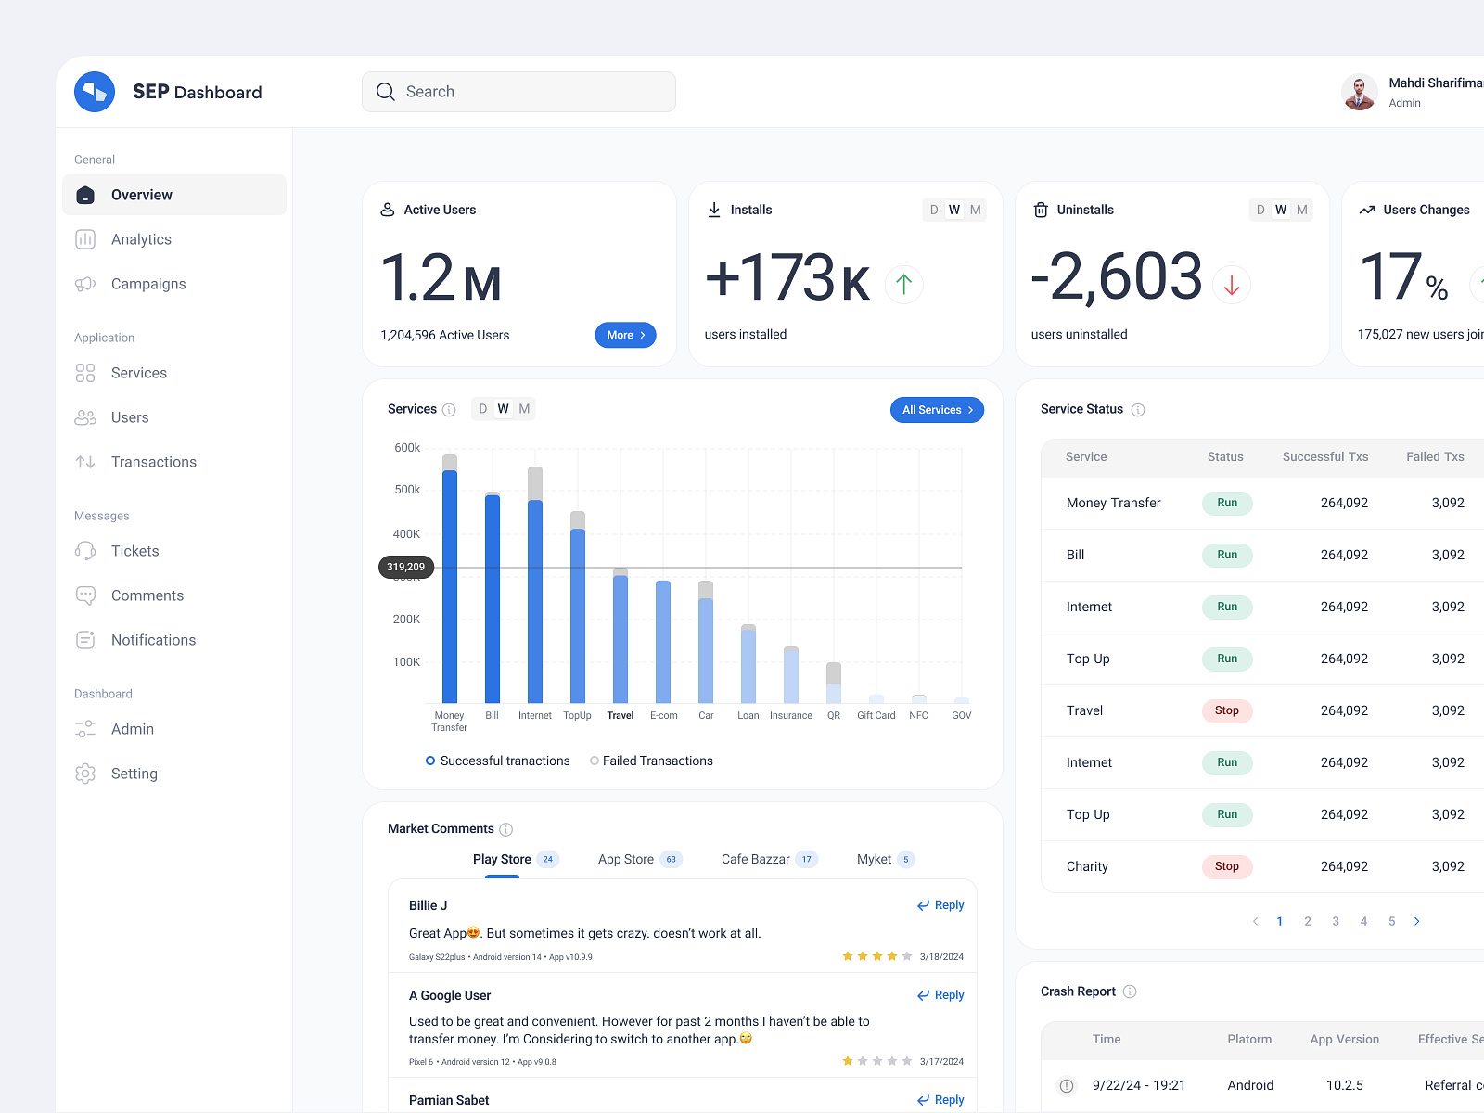Open Campaigns via the megaphone icon
This screenshot has width=1484, height=1113.
click(x=85, y=284)
